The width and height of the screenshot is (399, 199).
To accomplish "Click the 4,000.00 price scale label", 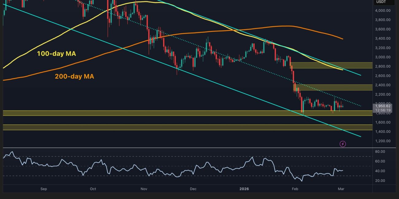I will pos(382,11).
